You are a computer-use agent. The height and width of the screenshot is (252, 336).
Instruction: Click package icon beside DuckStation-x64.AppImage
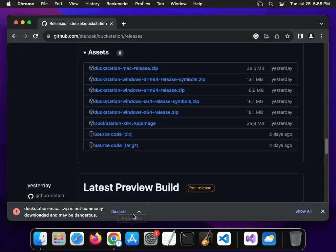[92, 123]
